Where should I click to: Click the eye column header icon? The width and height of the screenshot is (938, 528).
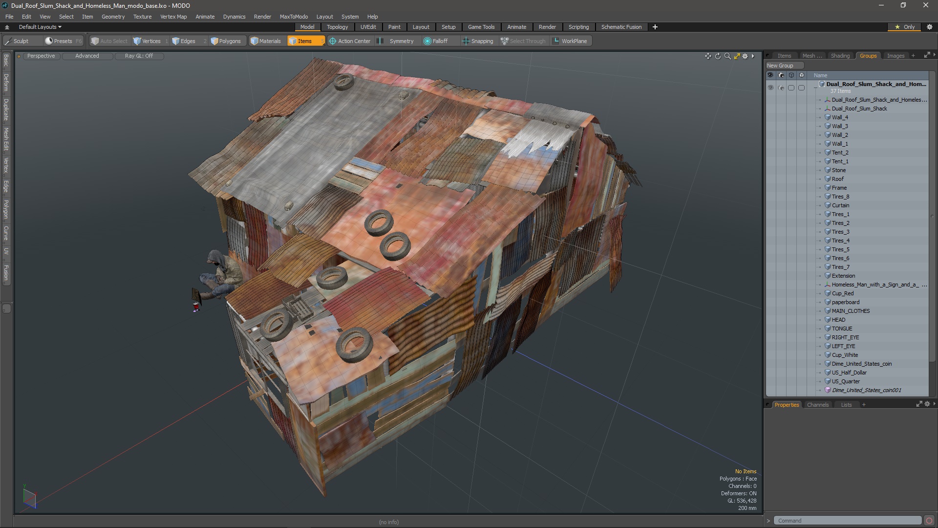(770, 75)
